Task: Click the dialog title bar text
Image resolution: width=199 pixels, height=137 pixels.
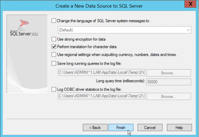Action: pos(99,6)
